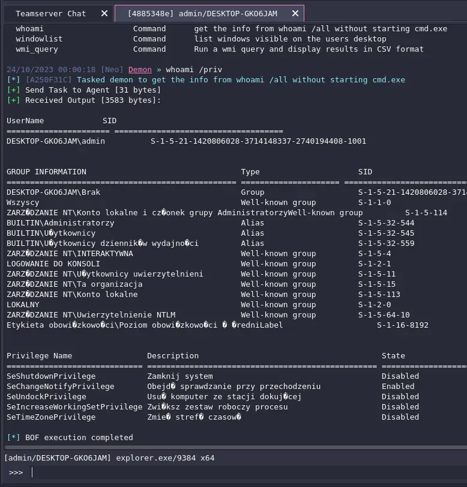Click the user SID ending in 1001
The width and height of the screenshot is (467, 487).
(258, 141)
